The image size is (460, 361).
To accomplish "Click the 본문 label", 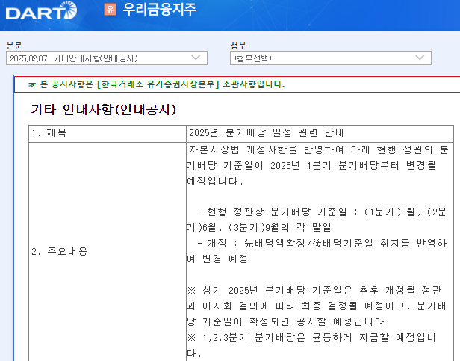I will (14, 46).
